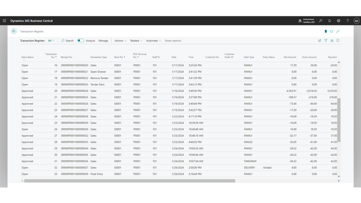Screen dimensions: 361x203
Task: Click the Sales Type column header
Action: point(249,57)
